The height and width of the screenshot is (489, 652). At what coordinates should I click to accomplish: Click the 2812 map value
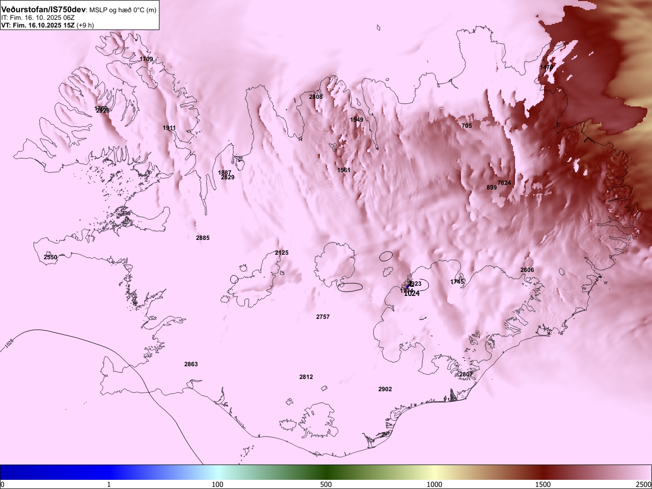click(306, 377)
